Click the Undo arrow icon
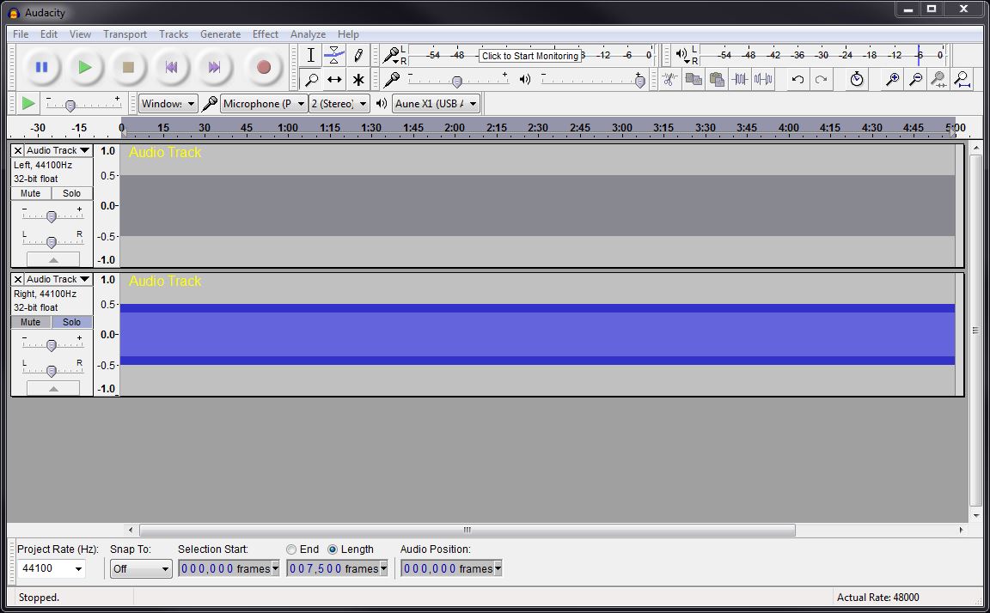 (x=797, y=80)
